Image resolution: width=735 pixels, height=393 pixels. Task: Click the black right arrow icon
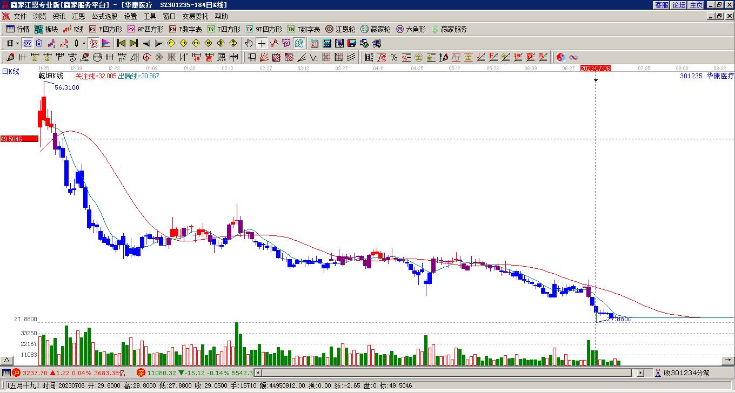click(159, 43)
